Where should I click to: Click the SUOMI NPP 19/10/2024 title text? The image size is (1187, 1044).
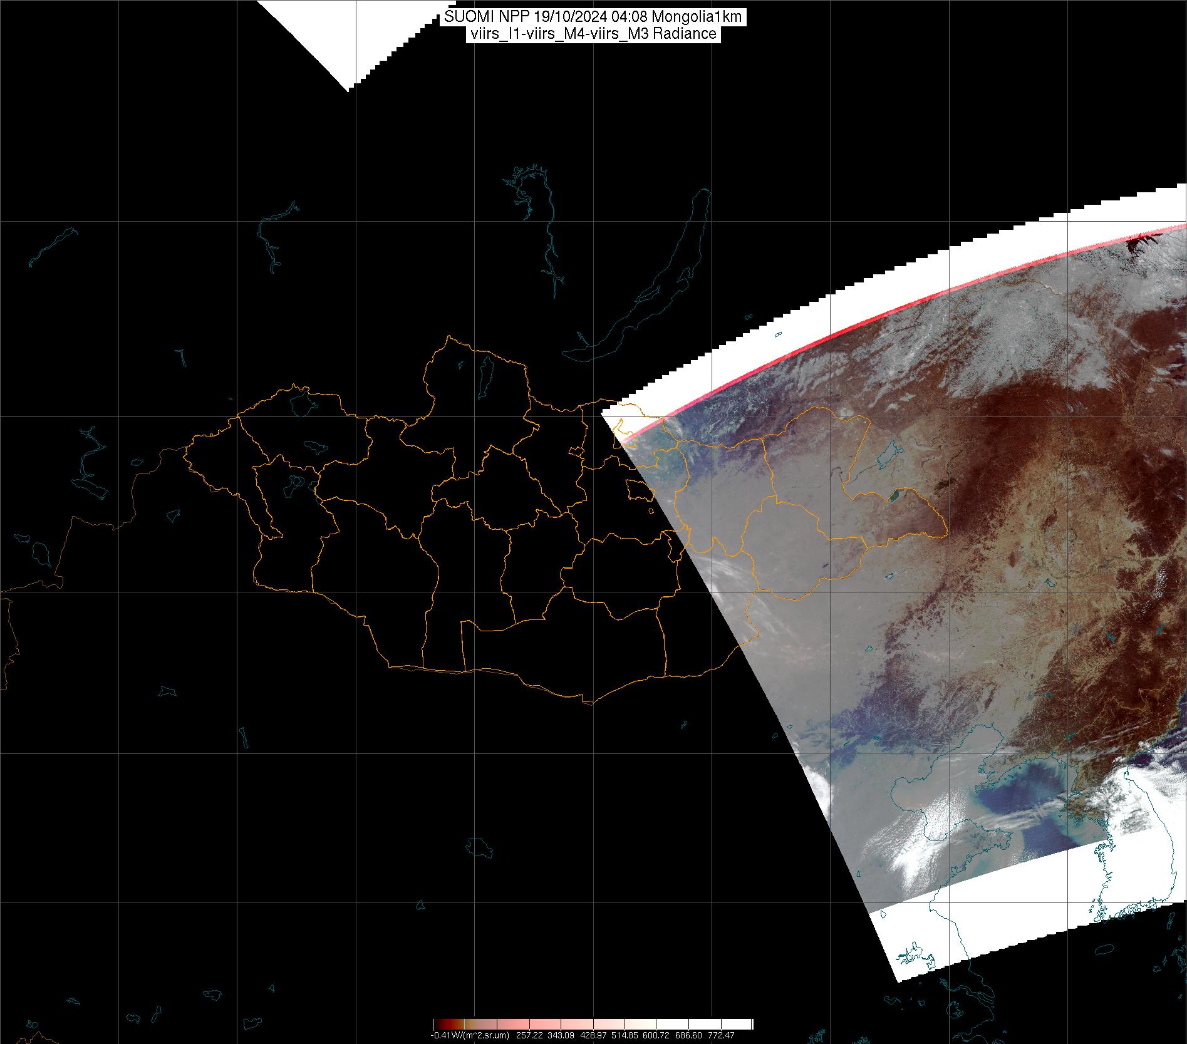[x=593, y=17]
